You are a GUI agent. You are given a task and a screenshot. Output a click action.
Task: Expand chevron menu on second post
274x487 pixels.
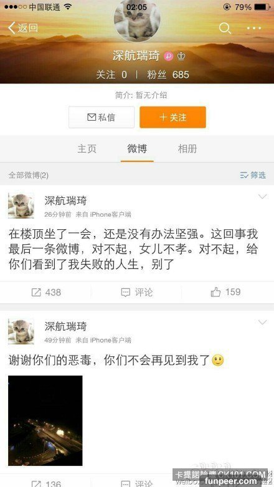click(x=263, y=323)
